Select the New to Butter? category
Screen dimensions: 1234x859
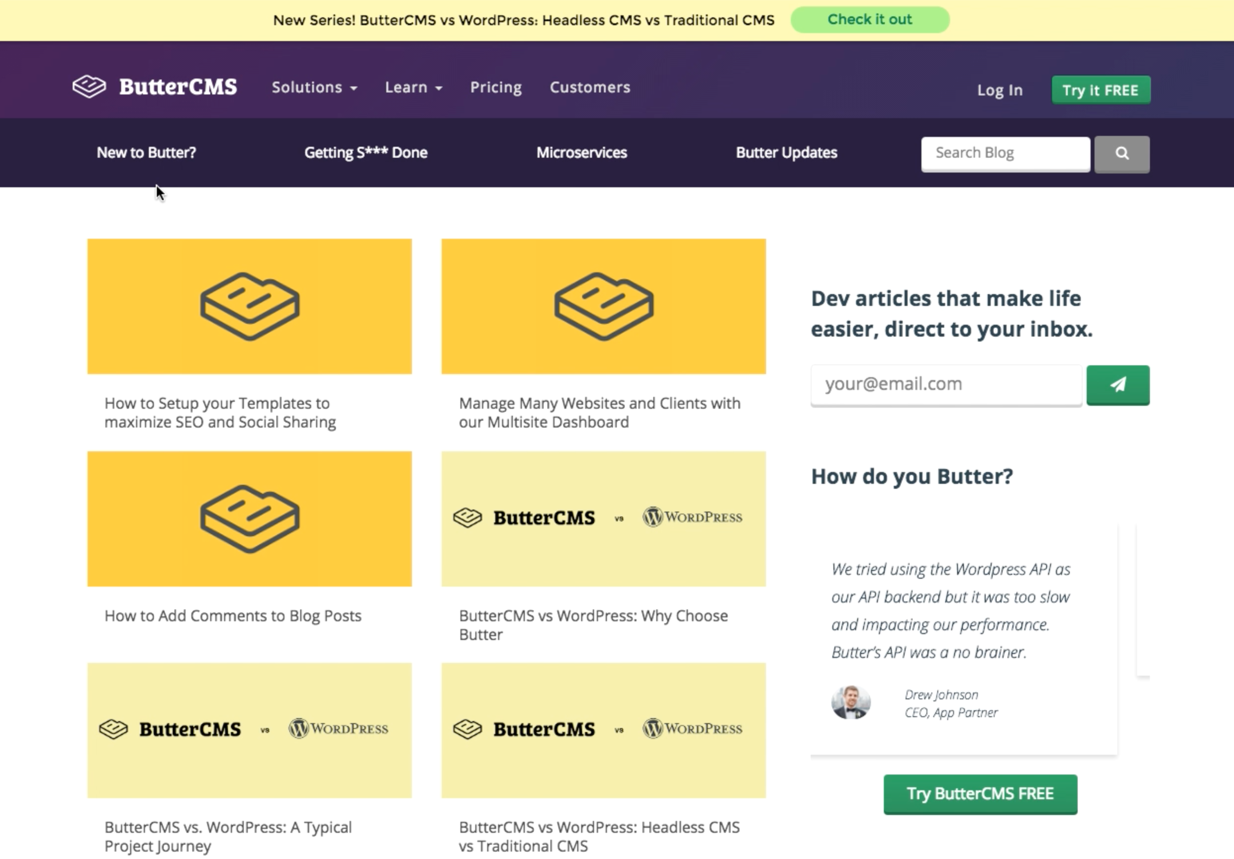click(146, 153)
